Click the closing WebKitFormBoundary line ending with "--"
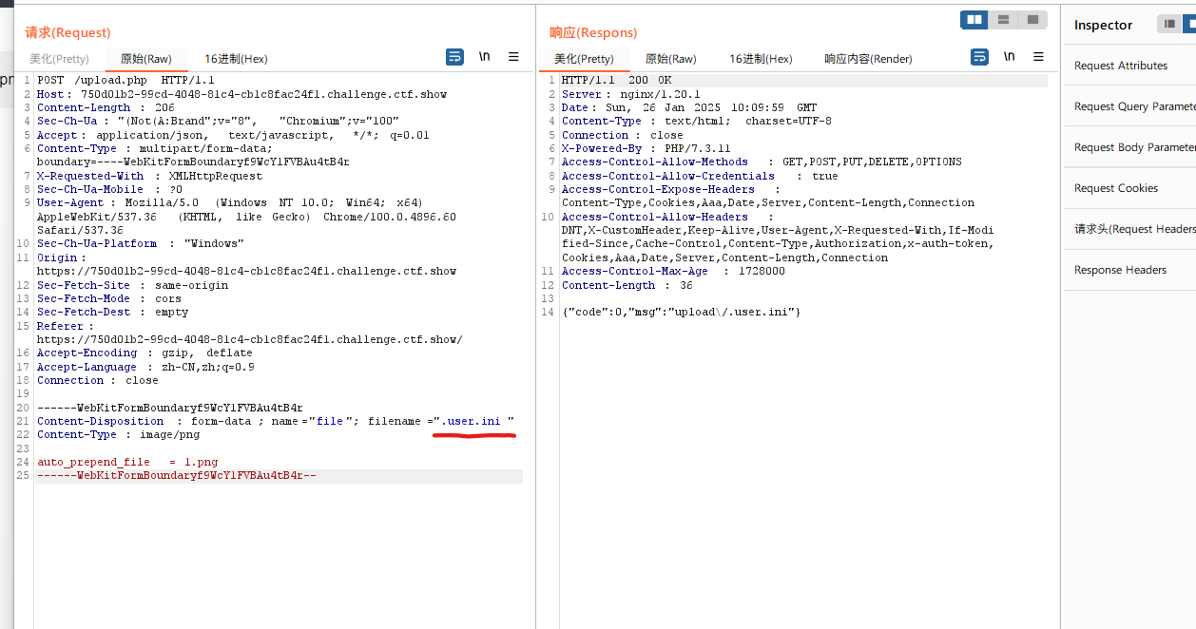The width and height of the screenshot is (1196, 629). click(177, 475)
